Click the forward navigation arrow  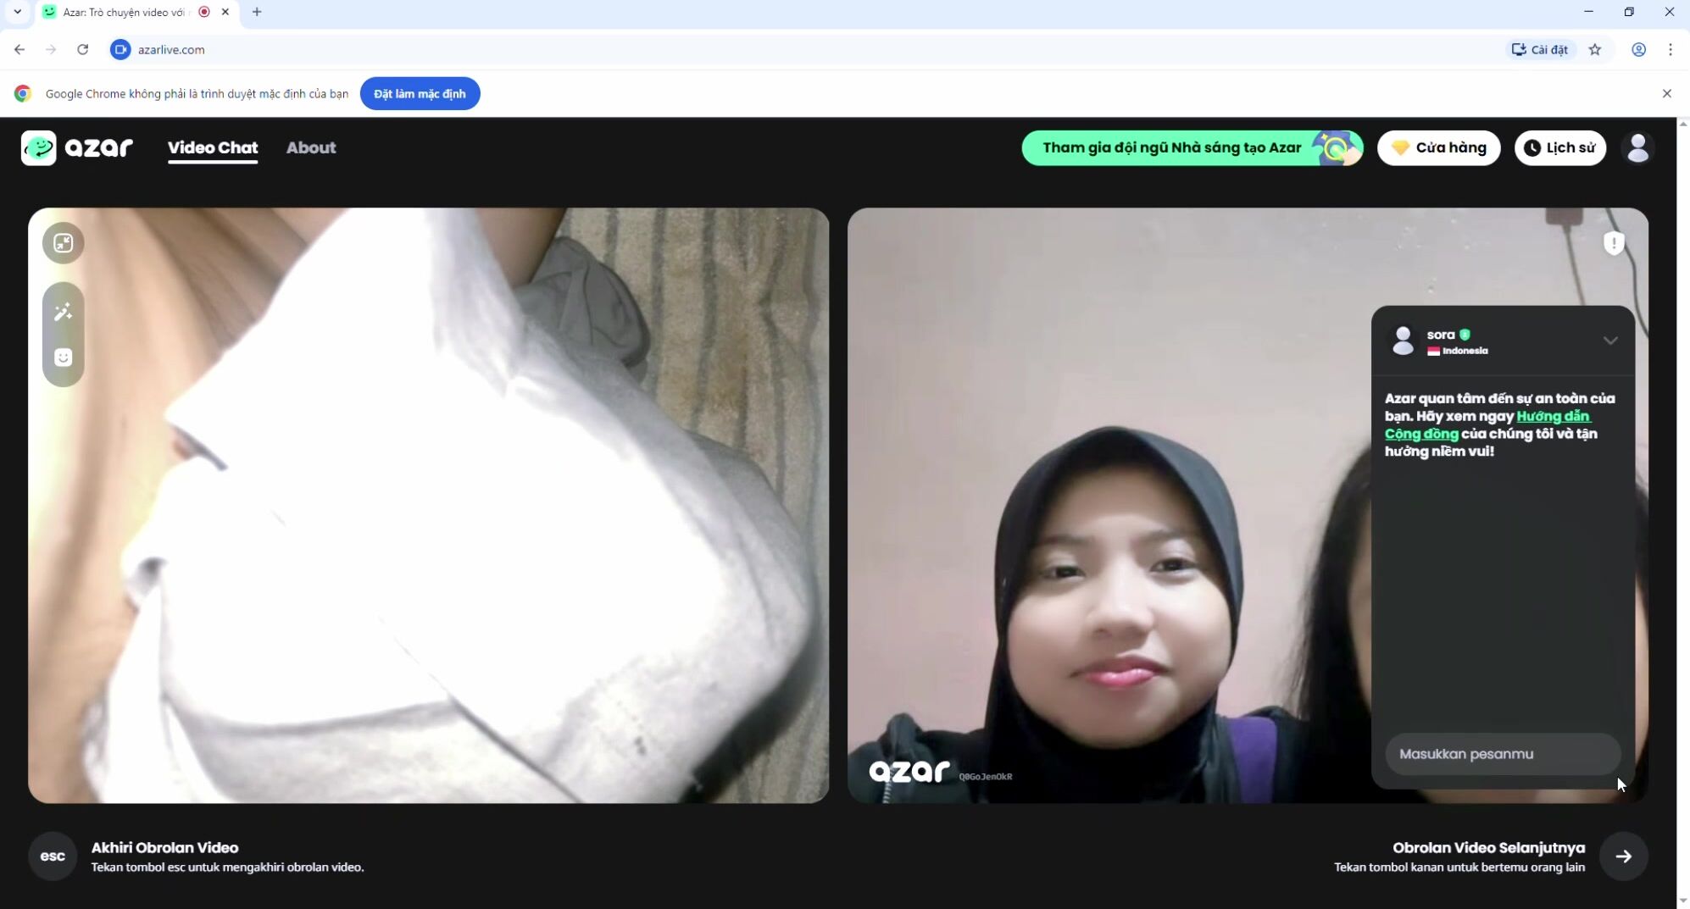click(51, 49)
